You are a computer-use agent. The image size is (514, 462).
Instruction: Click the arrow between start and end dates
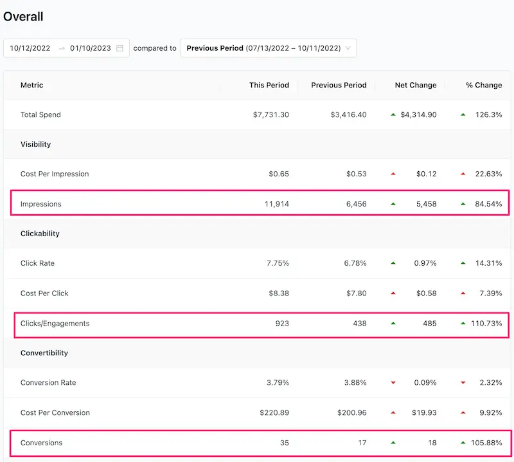62,48
